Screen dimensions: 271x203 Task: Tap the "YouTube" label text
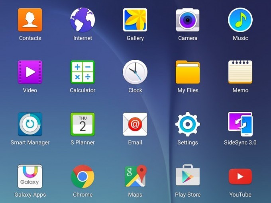point(240,195)
